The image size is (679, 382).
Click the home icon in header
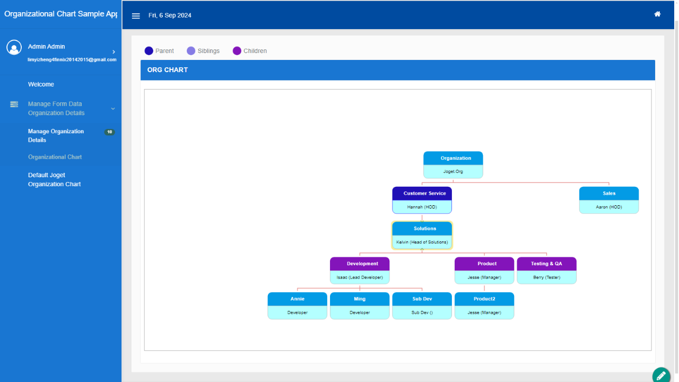[657, 14]
